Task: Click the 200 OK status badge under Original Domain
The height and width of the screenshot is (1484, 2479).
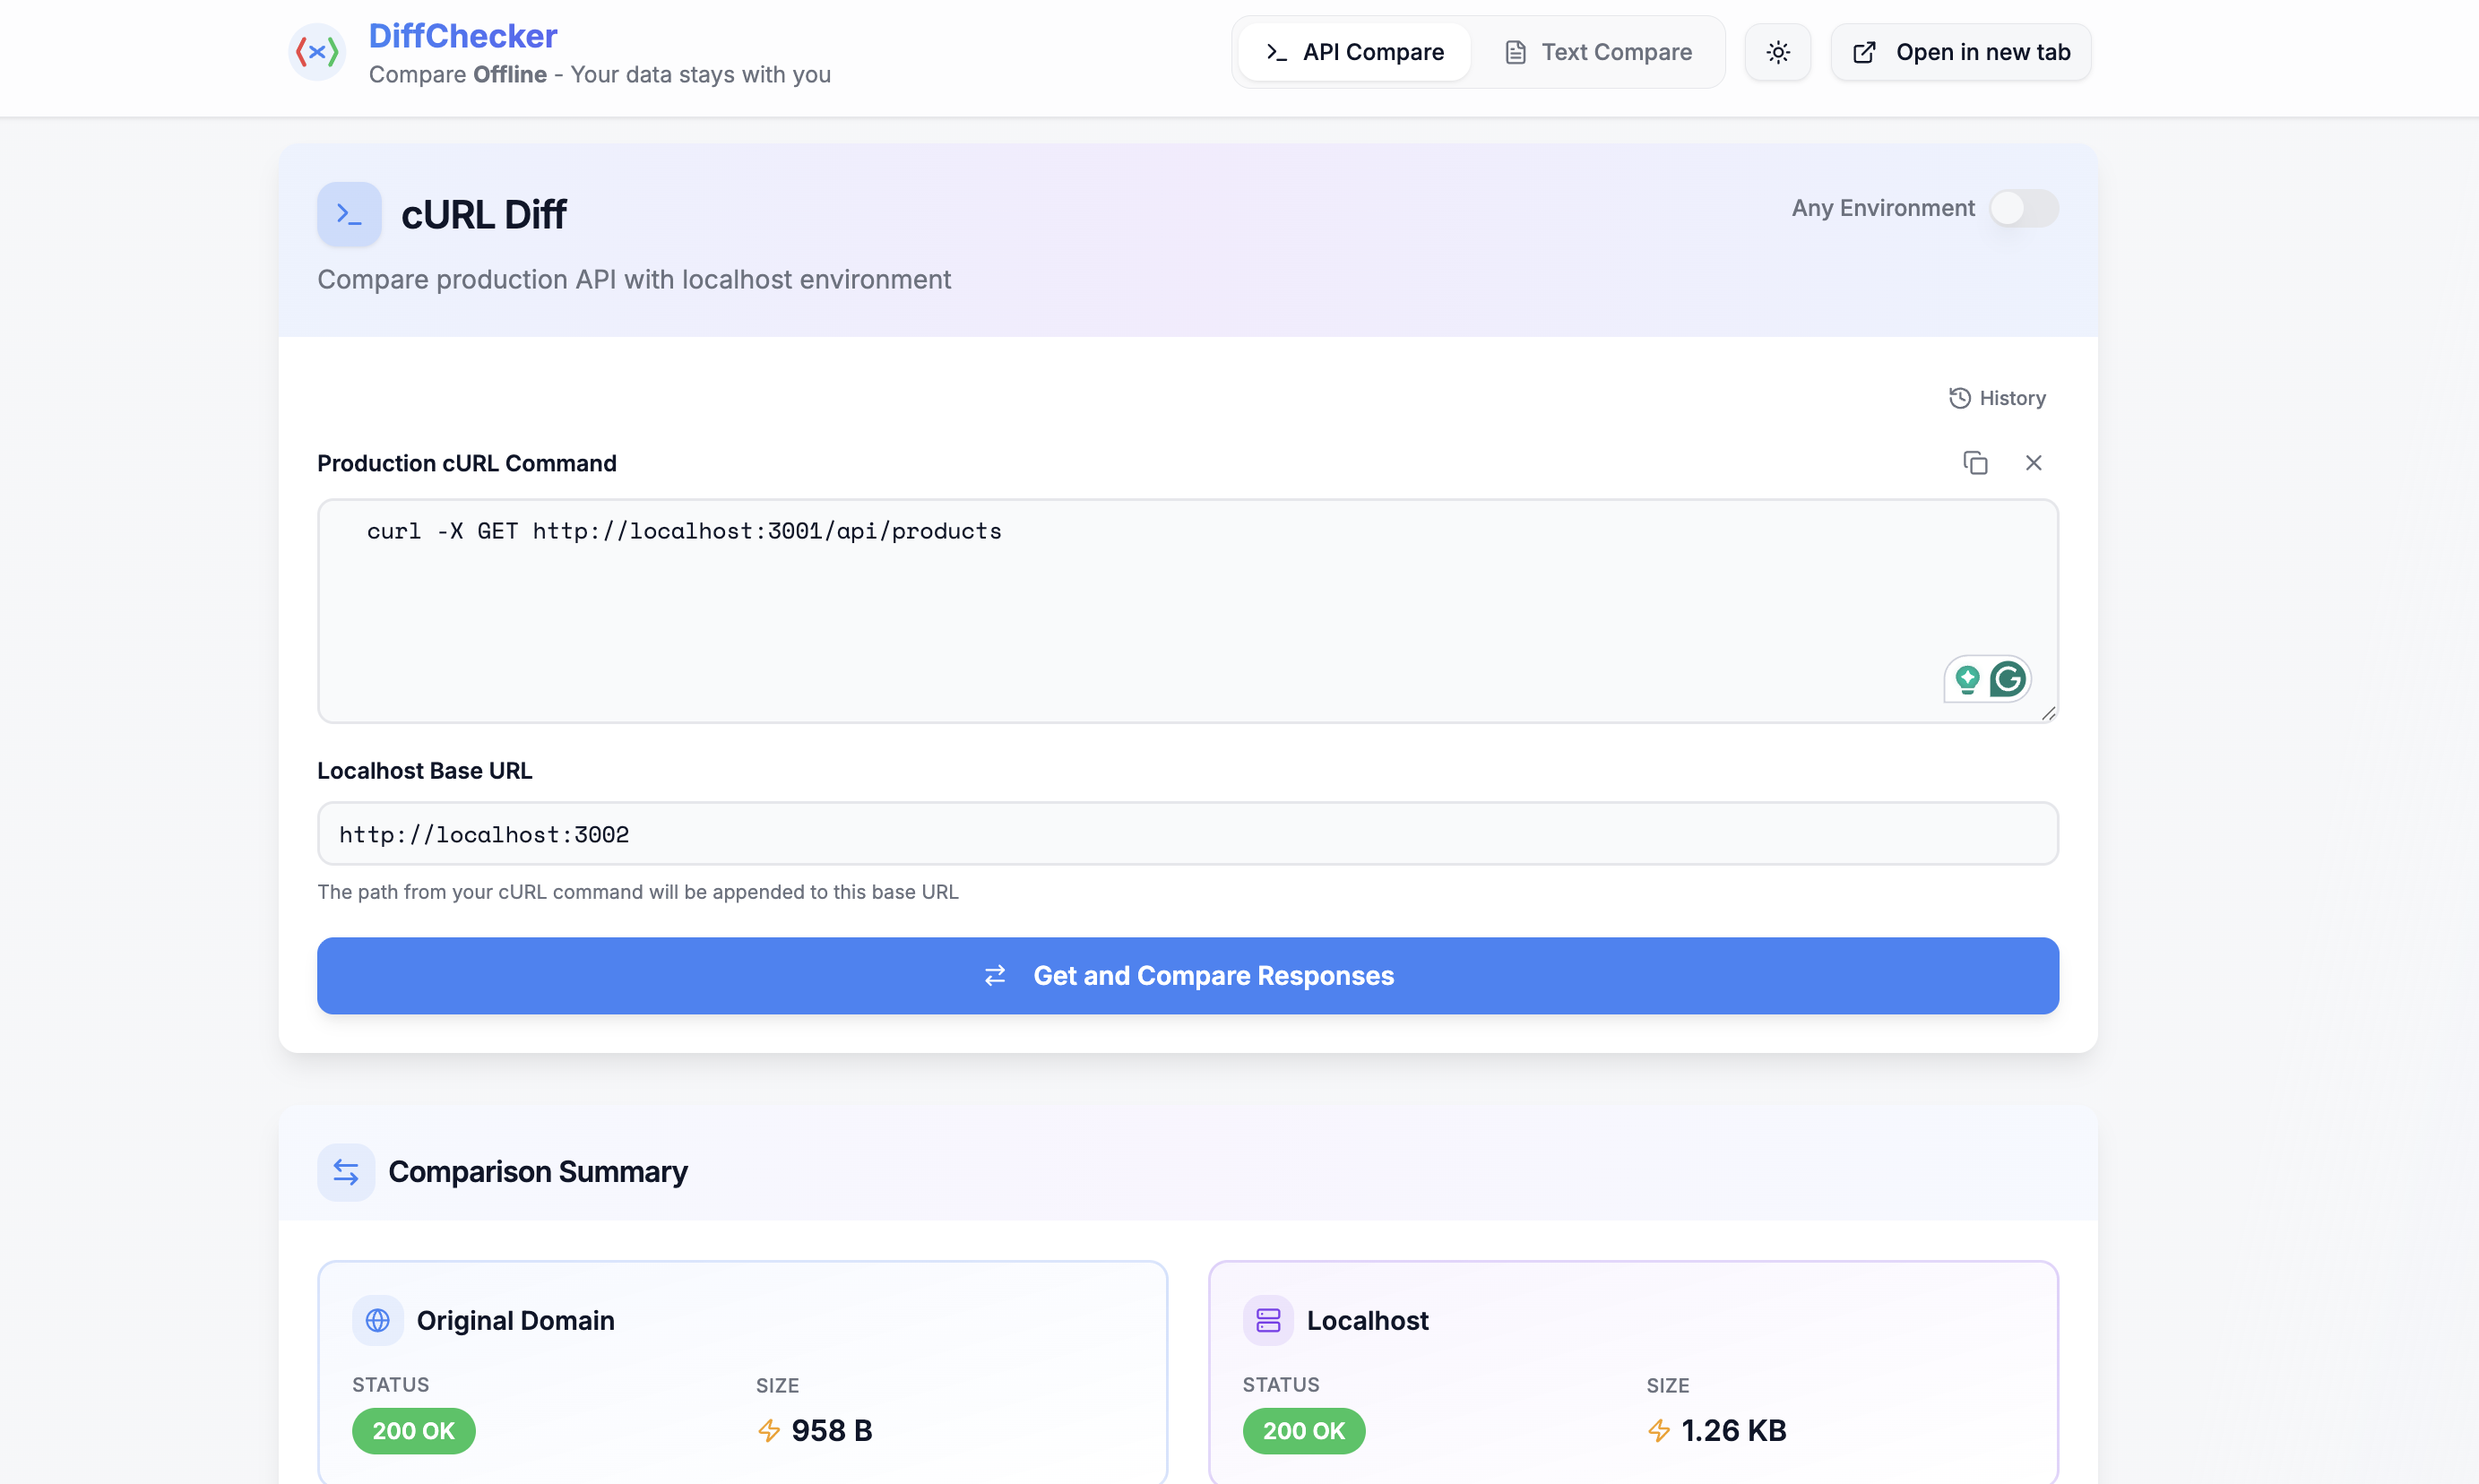Action: click(413, 1430)
